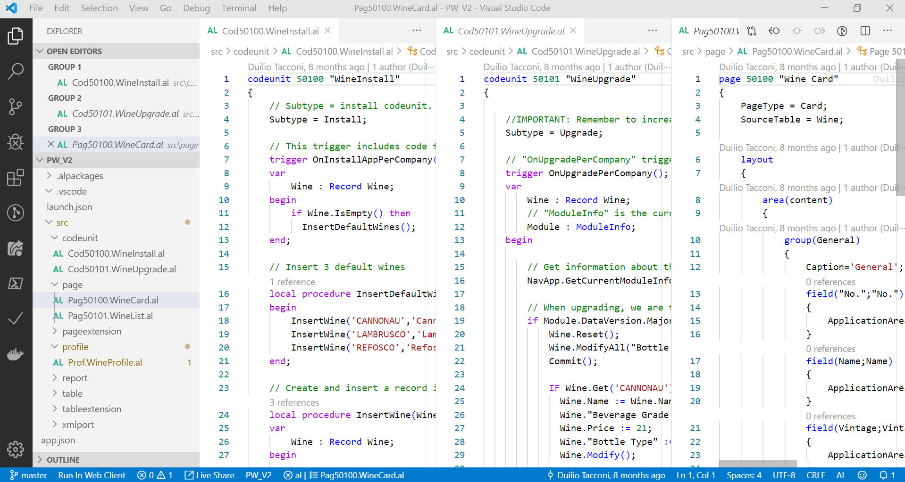Open more actions for the WineUpgrade editor group

coord(653,31)
